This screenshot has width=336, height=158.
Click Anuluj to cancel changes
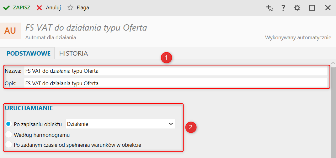coord(49,8)
